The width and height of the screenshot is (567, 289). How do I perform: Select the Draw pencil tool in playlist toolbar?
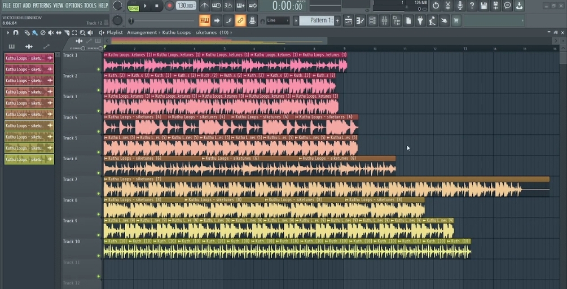pyautogui.click(x=27, y=33)
